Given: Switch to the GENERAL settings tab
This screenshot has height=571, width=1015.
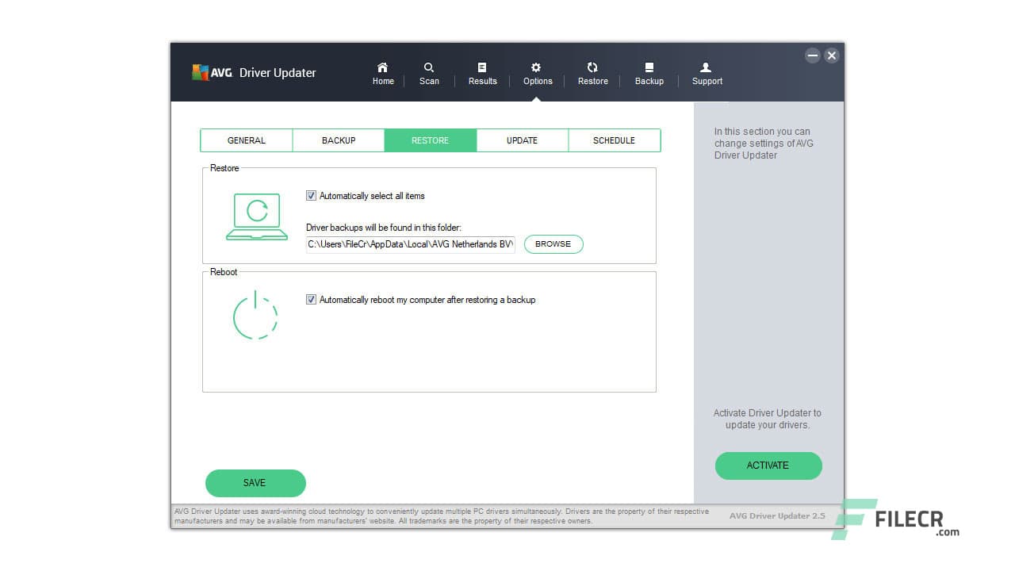Looking at the screenshot, I should [x=246, y=140].
